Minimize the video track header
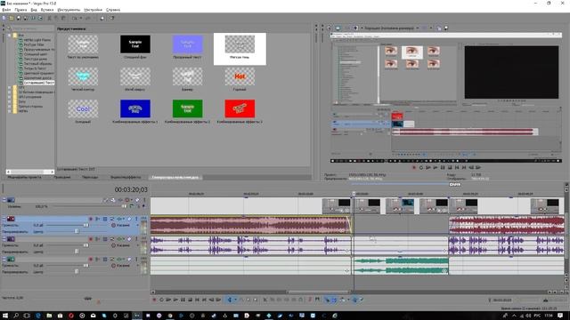 (x=4, y=200)
